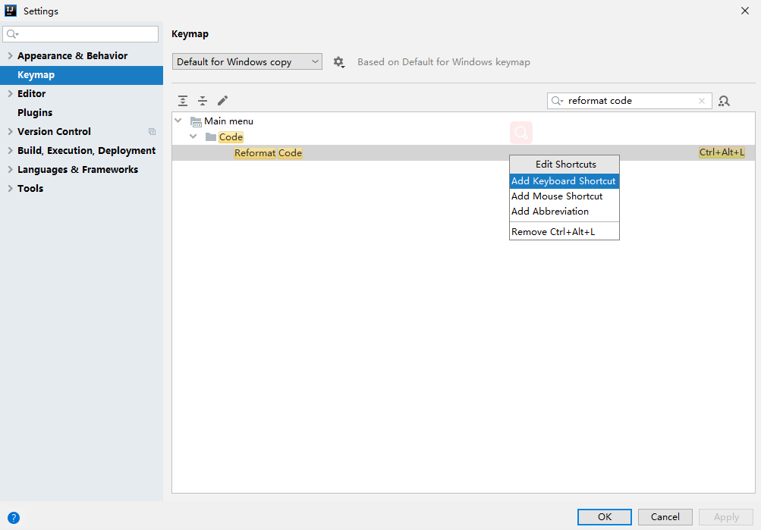Click the Version Control label
761x530 pixels.
(x=54, y=131)
